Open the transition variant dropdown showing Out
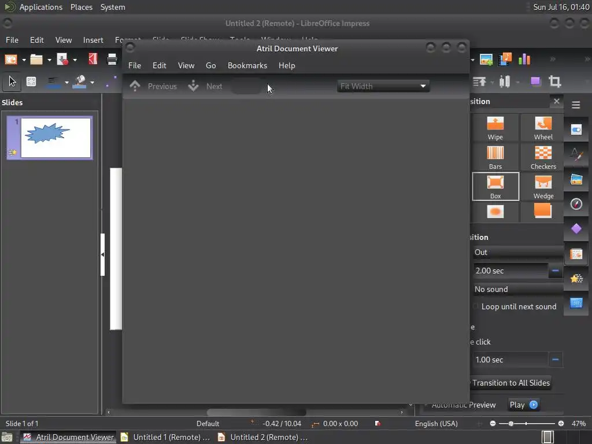592x444 pixels. (517, 252)
